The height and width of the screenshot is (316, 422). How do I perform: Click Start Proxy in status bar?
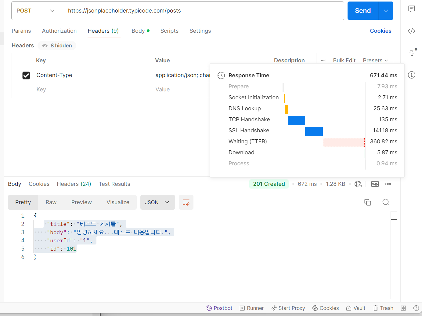pyautogui.click(x=288, y=308)
